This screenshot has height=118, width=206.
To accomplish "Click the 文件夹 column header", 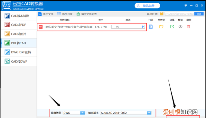I will pyautogui.click(x=161, y=20).
